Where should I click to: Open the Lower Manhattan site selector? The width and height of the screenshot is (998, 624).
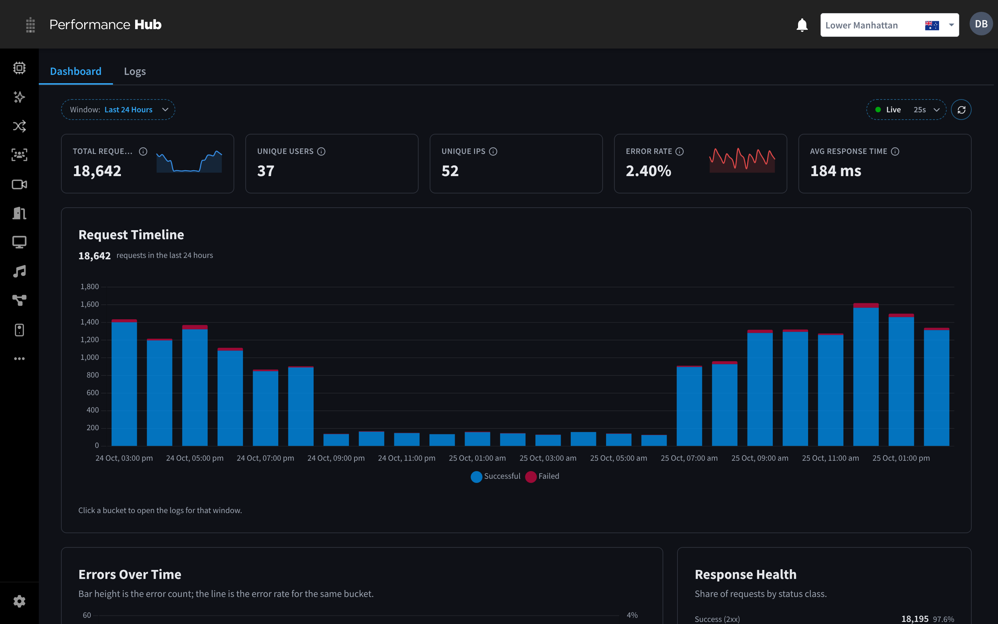click(890, 25)
